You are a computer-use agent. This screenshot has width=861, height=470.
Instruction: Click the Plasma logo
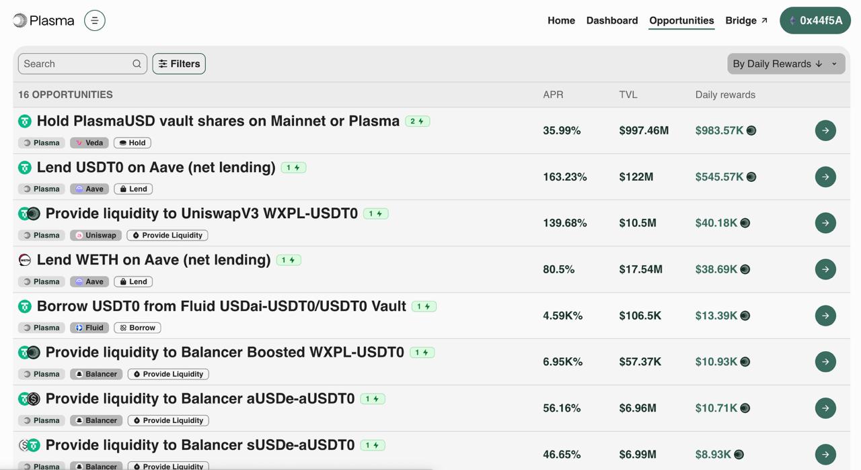44,21
